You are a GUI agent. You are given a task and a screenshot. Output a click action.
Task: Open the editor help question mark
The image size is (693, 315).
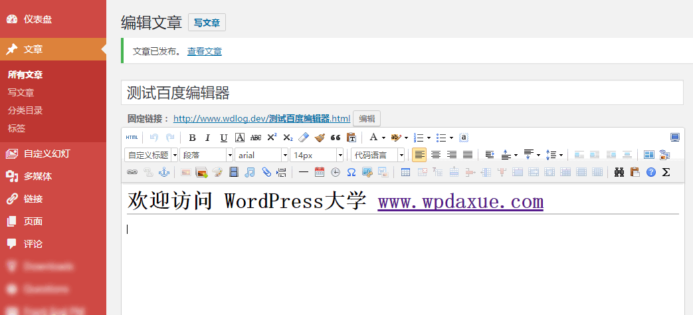pyautogui.click(x=650, y=172)
